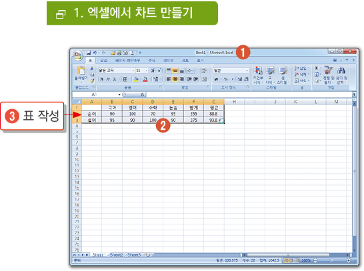The image size is (364, 271).
Task: Click the Page Layout view button in status bar
Action: pyautogui.click(x=291, y=260)
